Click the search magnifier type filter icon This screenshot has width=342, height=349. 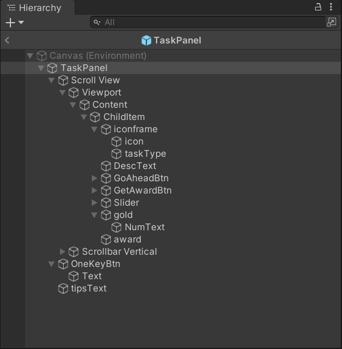pyautogui.click(x=97, y=22)
